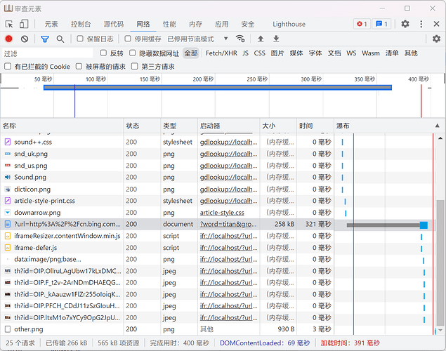Click the snd_uk.png flag icon
Viewport: 446px width, 351px height.
pyautogui.click(x=8, y=154)
